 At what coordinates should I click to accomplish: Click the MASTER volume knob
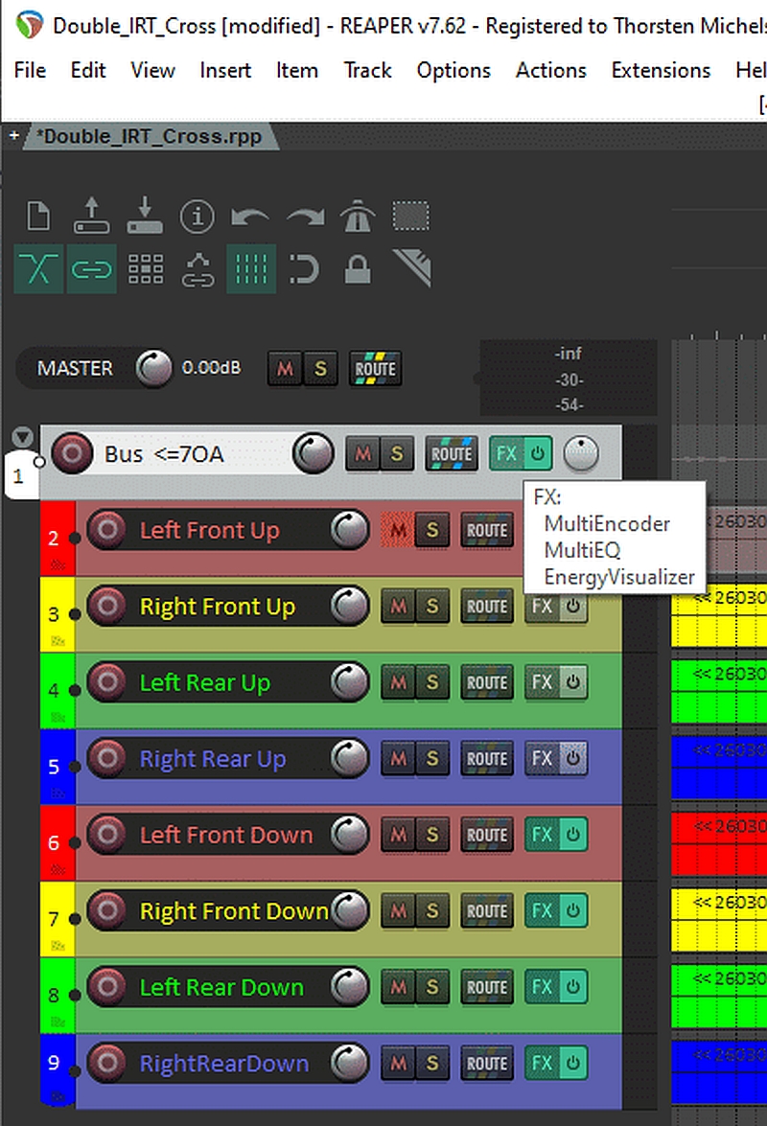152,368
